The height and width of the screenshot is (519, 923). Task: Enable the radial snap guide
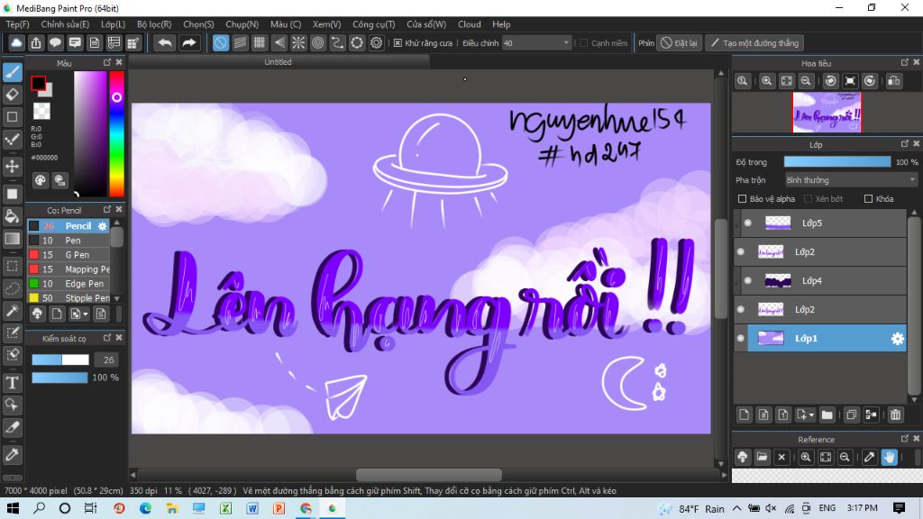tap(298, 43)
